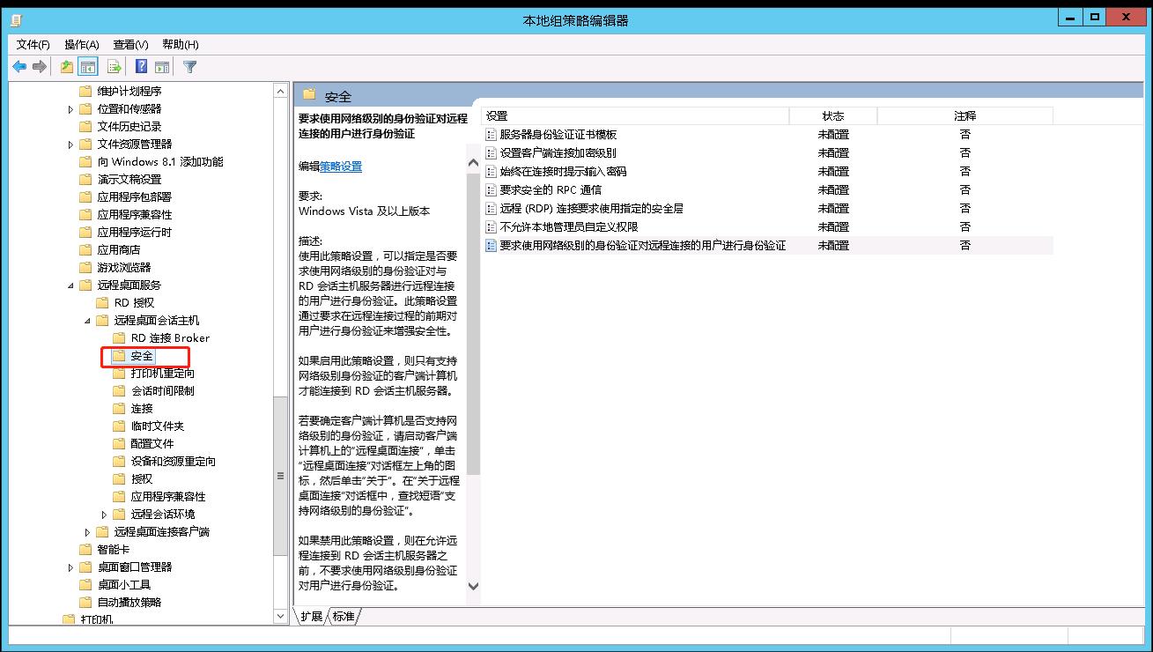Expand the 远程会话环境 tree node
This screenshot has width=1153, height=652.
(x=104, y=515)
